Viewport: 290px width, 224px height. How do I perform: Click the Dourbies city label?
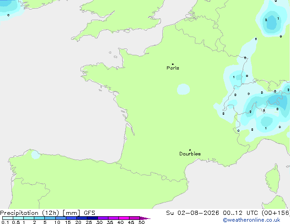190,154
